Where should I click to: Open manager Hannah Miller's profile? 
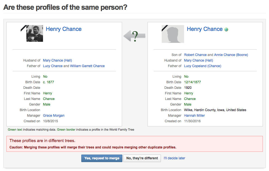pos(194,116)
